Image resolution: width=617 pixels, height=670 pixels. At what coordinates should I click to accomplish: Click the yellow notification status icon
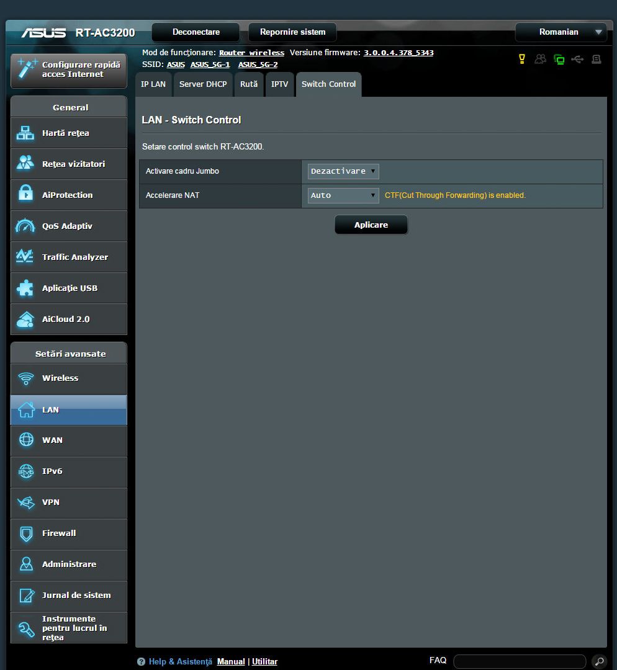point(522,60)
